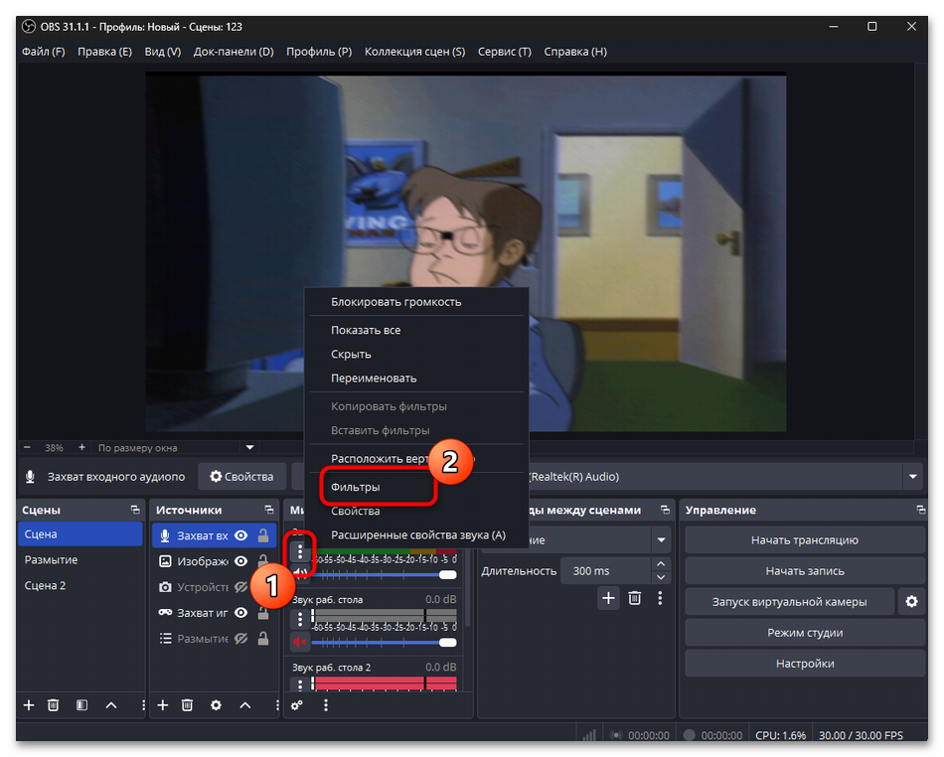Hide the Изображ… source visibility eye
Viewport: 944px width, 757px height.
(240, 561)
